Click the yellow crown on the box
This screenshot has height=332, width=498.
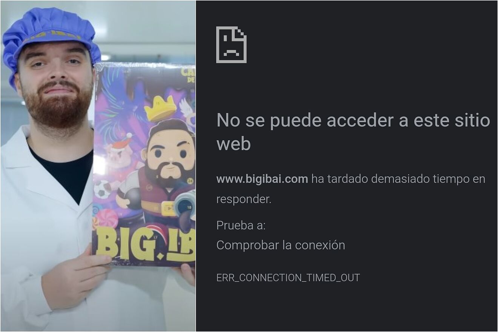click(161, 108)
